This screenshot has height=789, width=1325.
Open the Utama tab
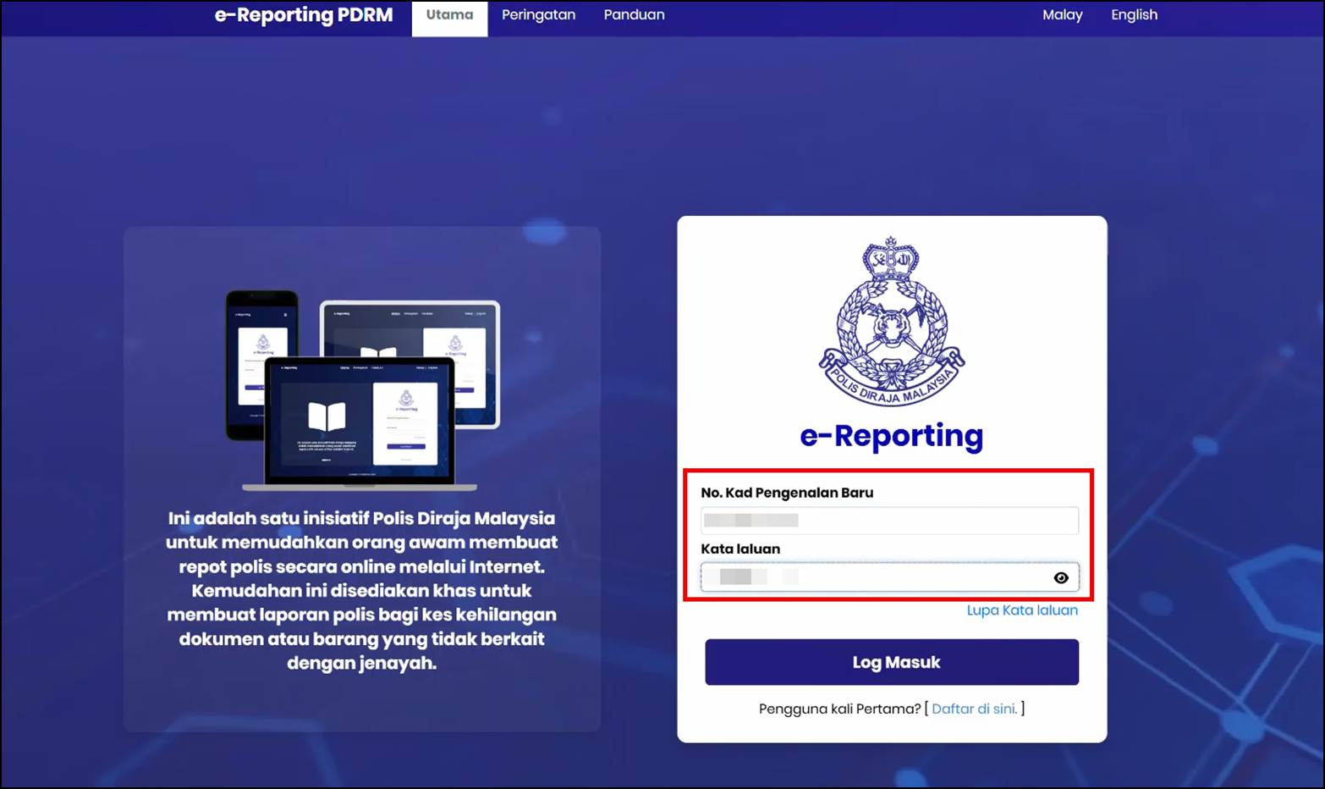449,17
